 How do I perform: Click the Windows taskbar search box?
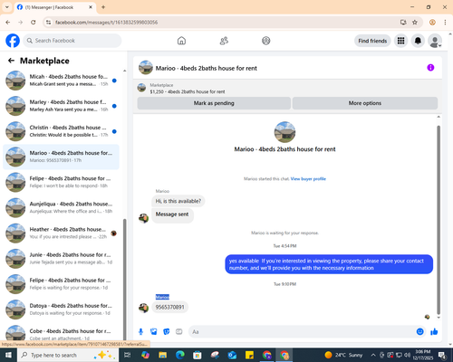point(68,355)
